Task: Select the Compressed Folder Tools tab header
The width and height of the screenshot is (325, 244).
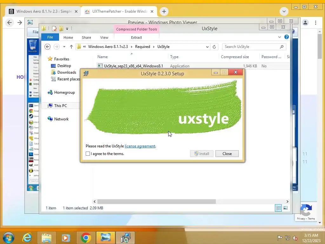Action: point(136,29)
